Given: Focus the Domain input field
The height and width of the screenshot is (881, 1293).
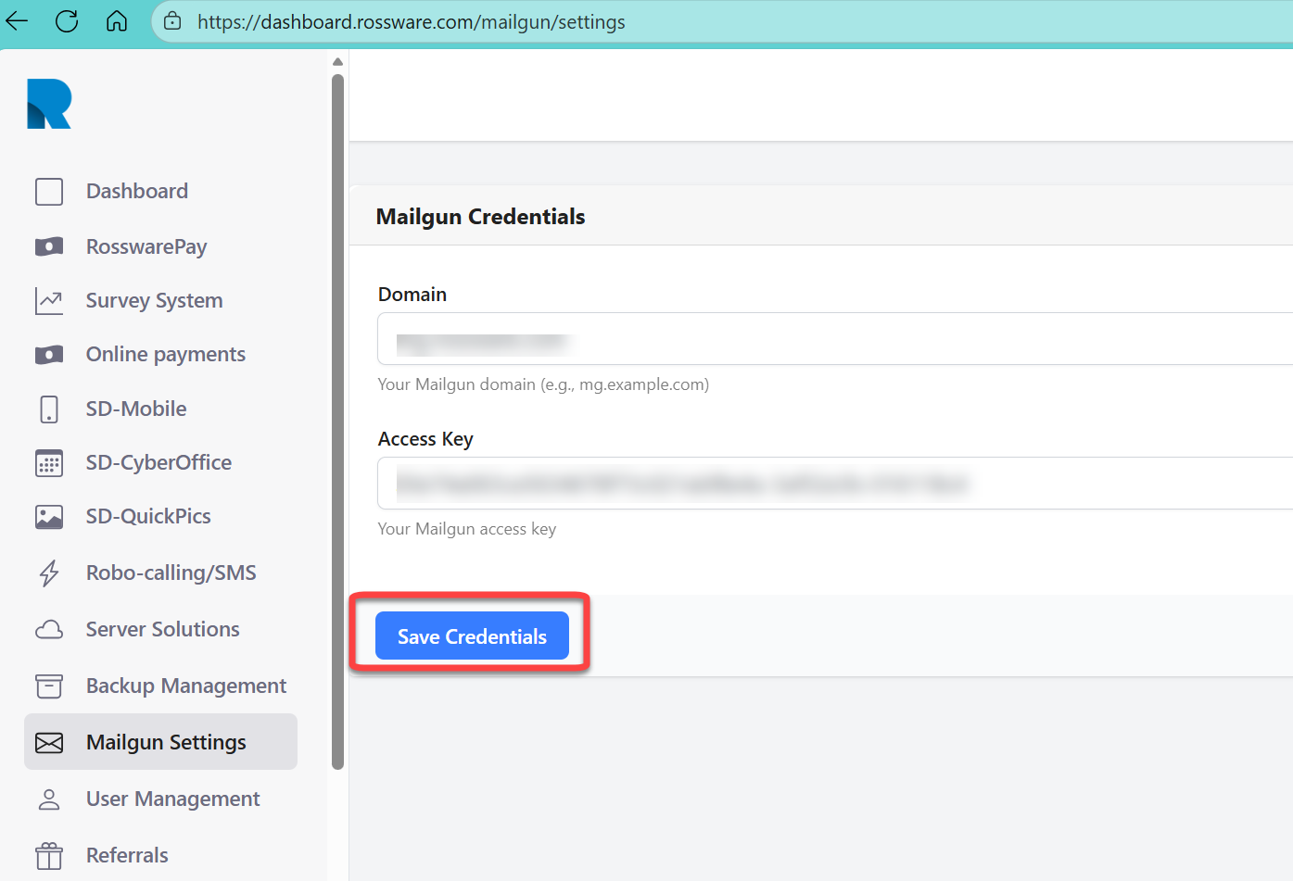Looking at the screenshot, I should pyautogui.click(x=834, y=339).
